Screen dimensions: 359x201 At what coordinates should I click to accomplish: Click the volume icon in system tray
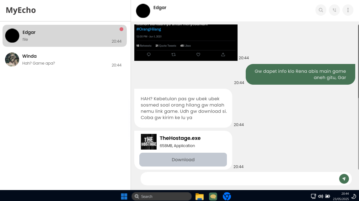pyautogui.click(x=320, y=196)
